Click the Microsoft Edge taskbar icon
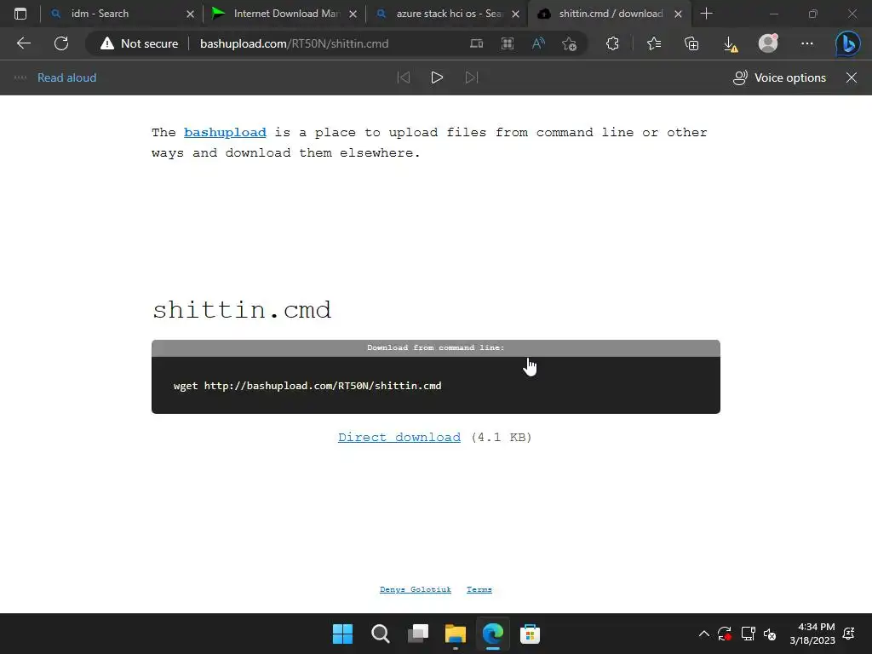Image resolution: width=872 pixels, height=654 pixels. coord(493,634)
